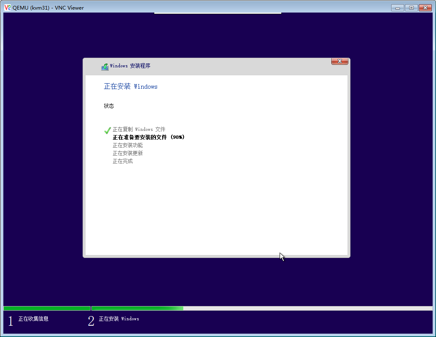Click the VNC Viewer logo in title bar
The image size is (436, 337).
tap(8, 8)
